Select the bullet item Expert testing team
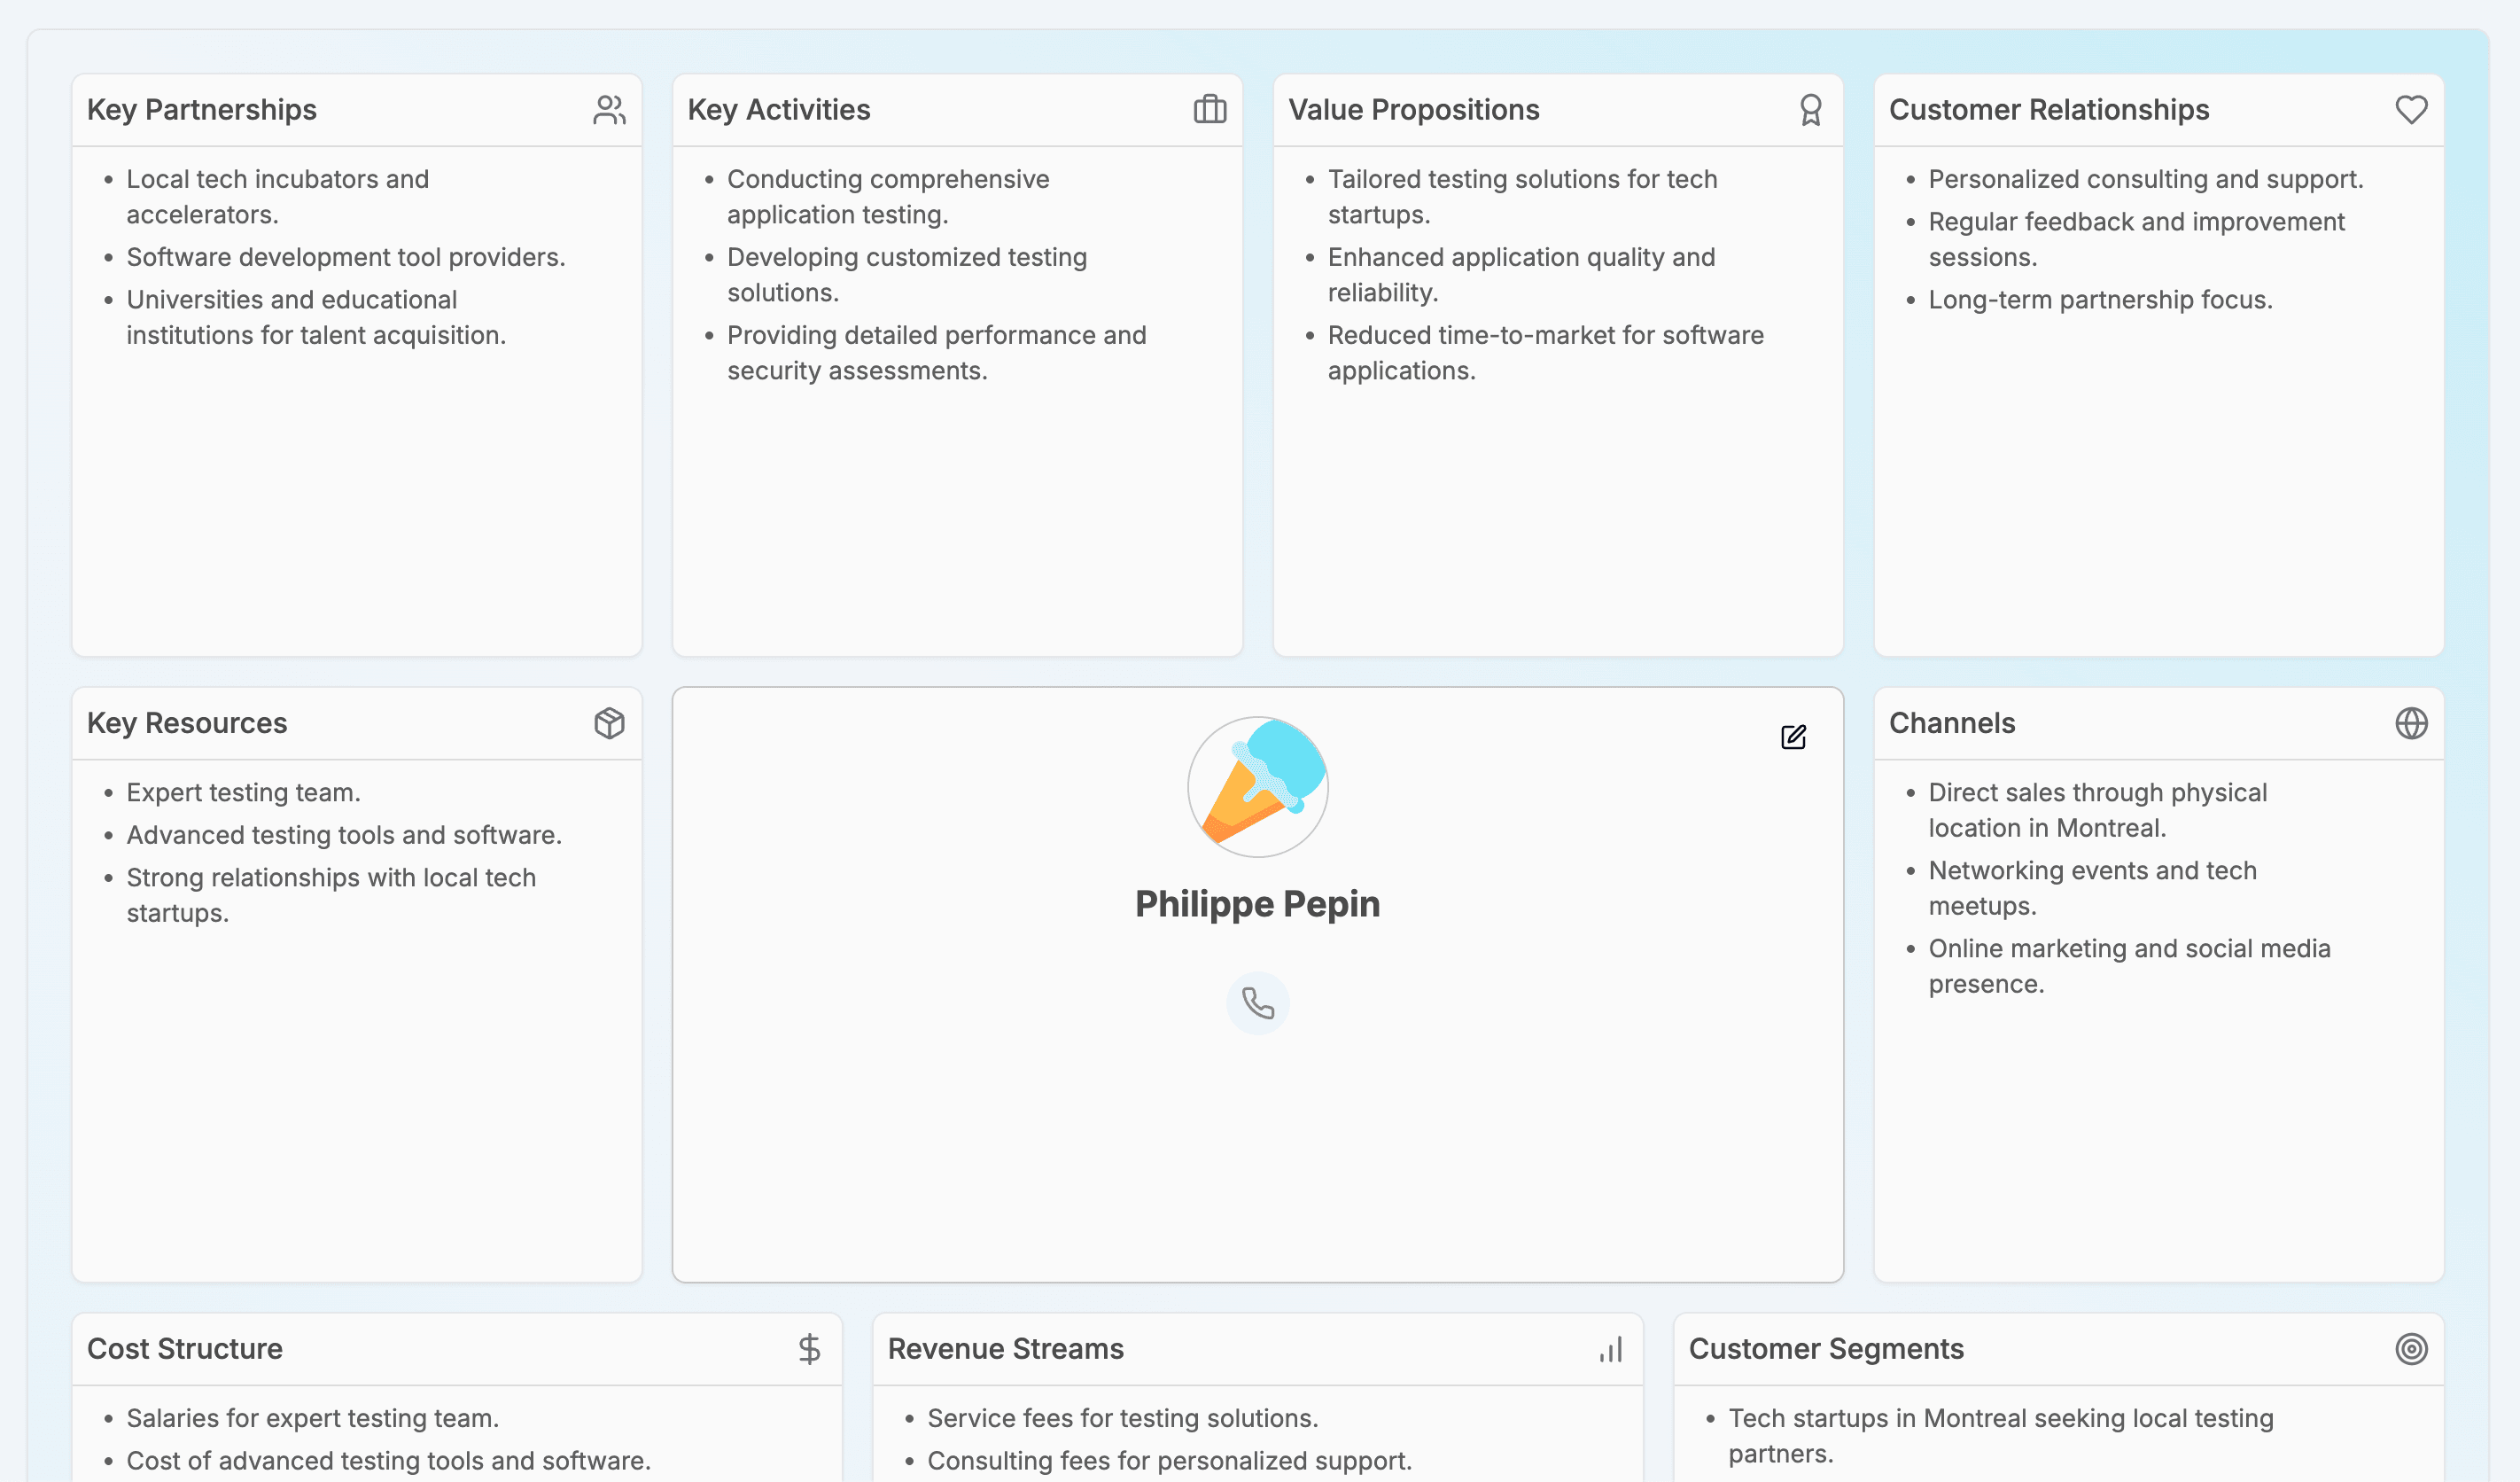The height and width of the screenshot is (1482, 2520). click(242, 792)
